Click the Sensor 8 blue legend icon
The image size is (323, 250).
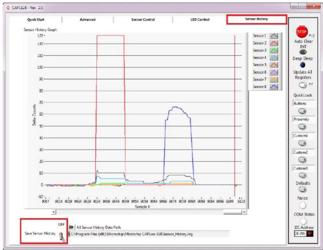click(x=274, y=87)
